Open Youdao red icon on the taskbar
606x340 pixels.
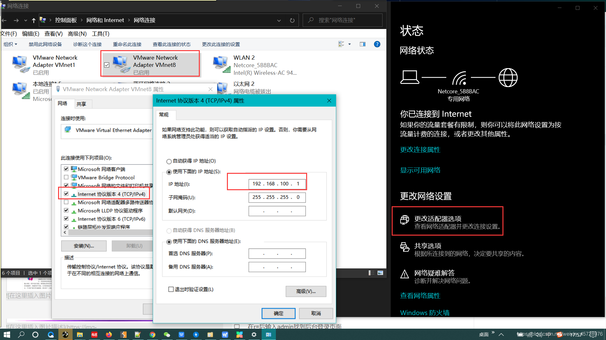click(94, 335)
